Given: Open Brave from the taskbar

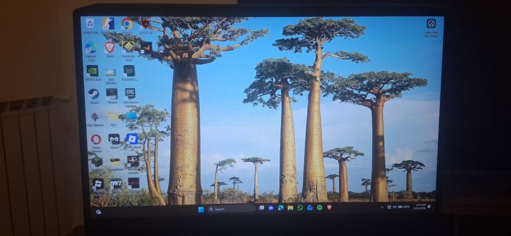Looking at the screenshot, I should [329, 207].
